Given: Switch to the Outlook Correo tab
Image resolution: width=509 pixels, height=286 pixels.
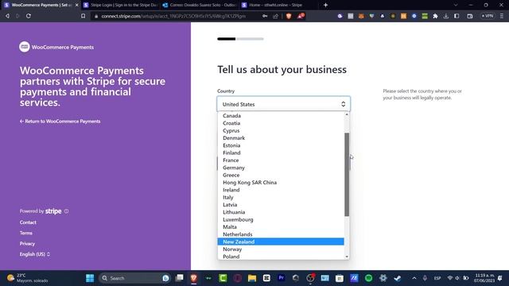Looking at the screenshot, I should [200, 6].
